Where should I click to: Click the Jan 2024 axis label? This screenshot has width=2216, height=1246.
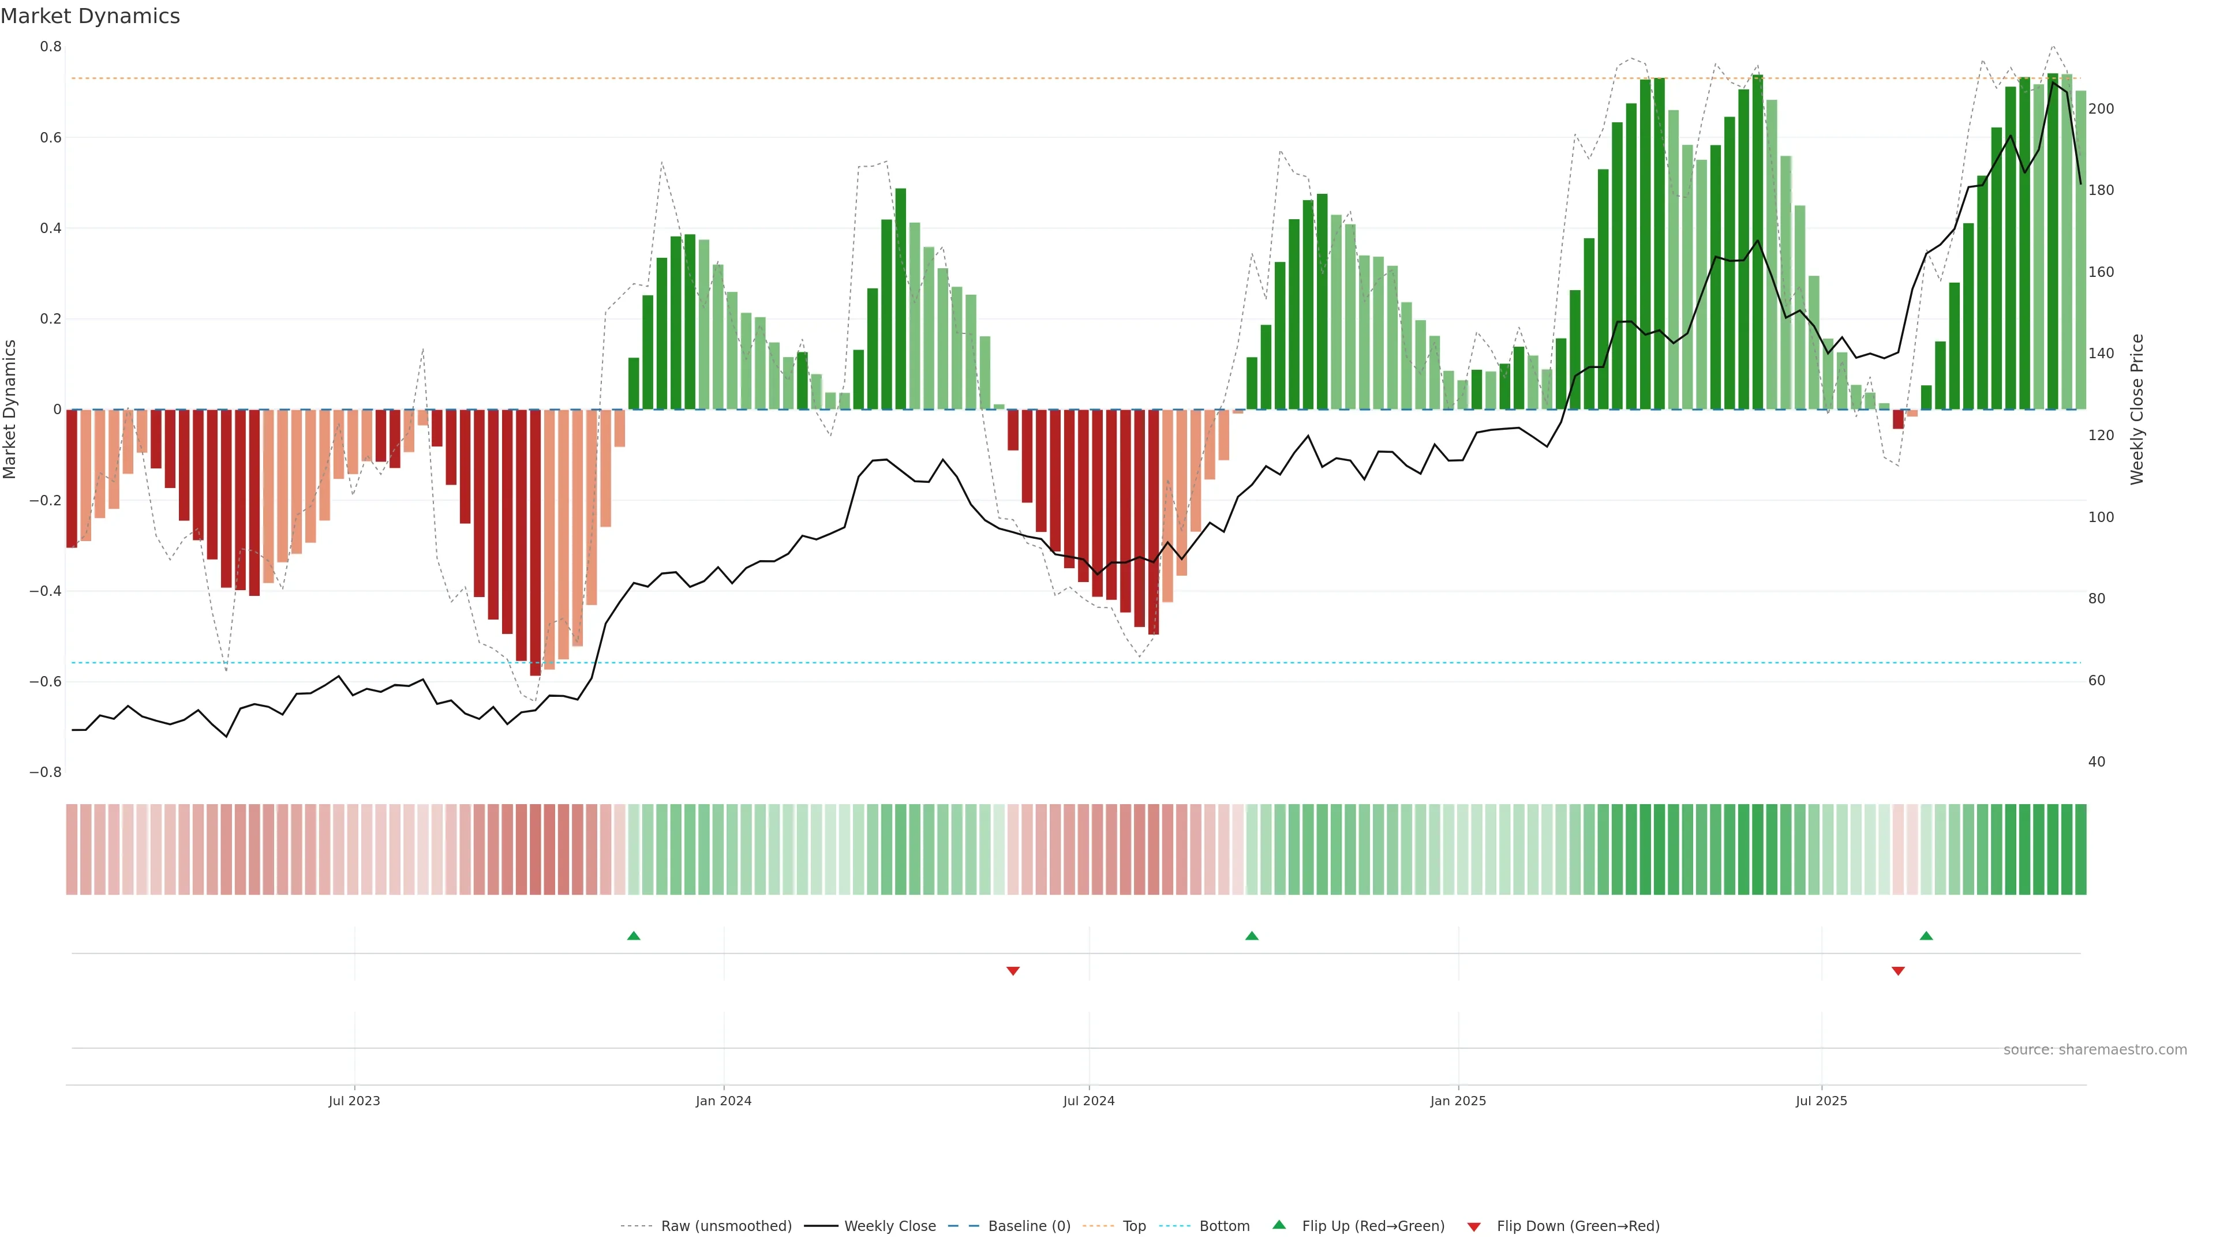(724, 1101)
